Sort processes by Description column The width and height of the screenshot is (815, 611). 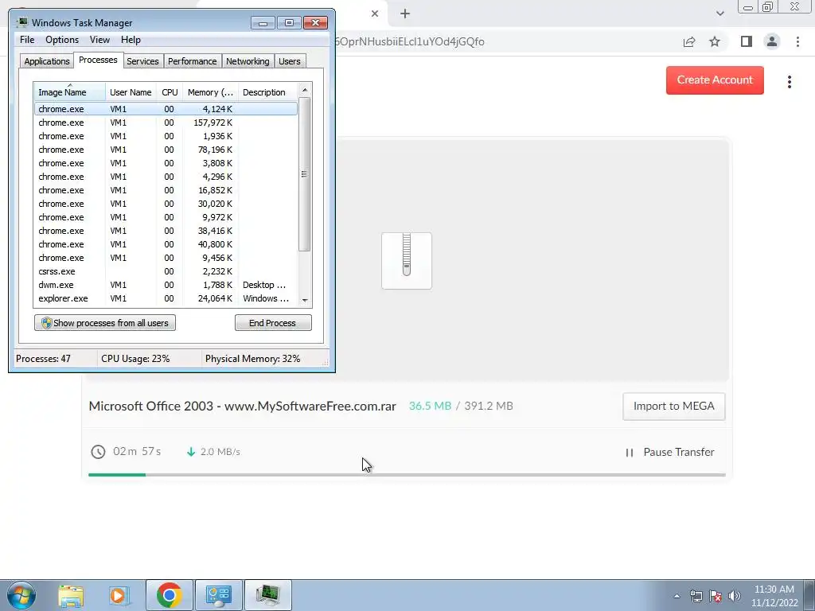tap(267, 91)
